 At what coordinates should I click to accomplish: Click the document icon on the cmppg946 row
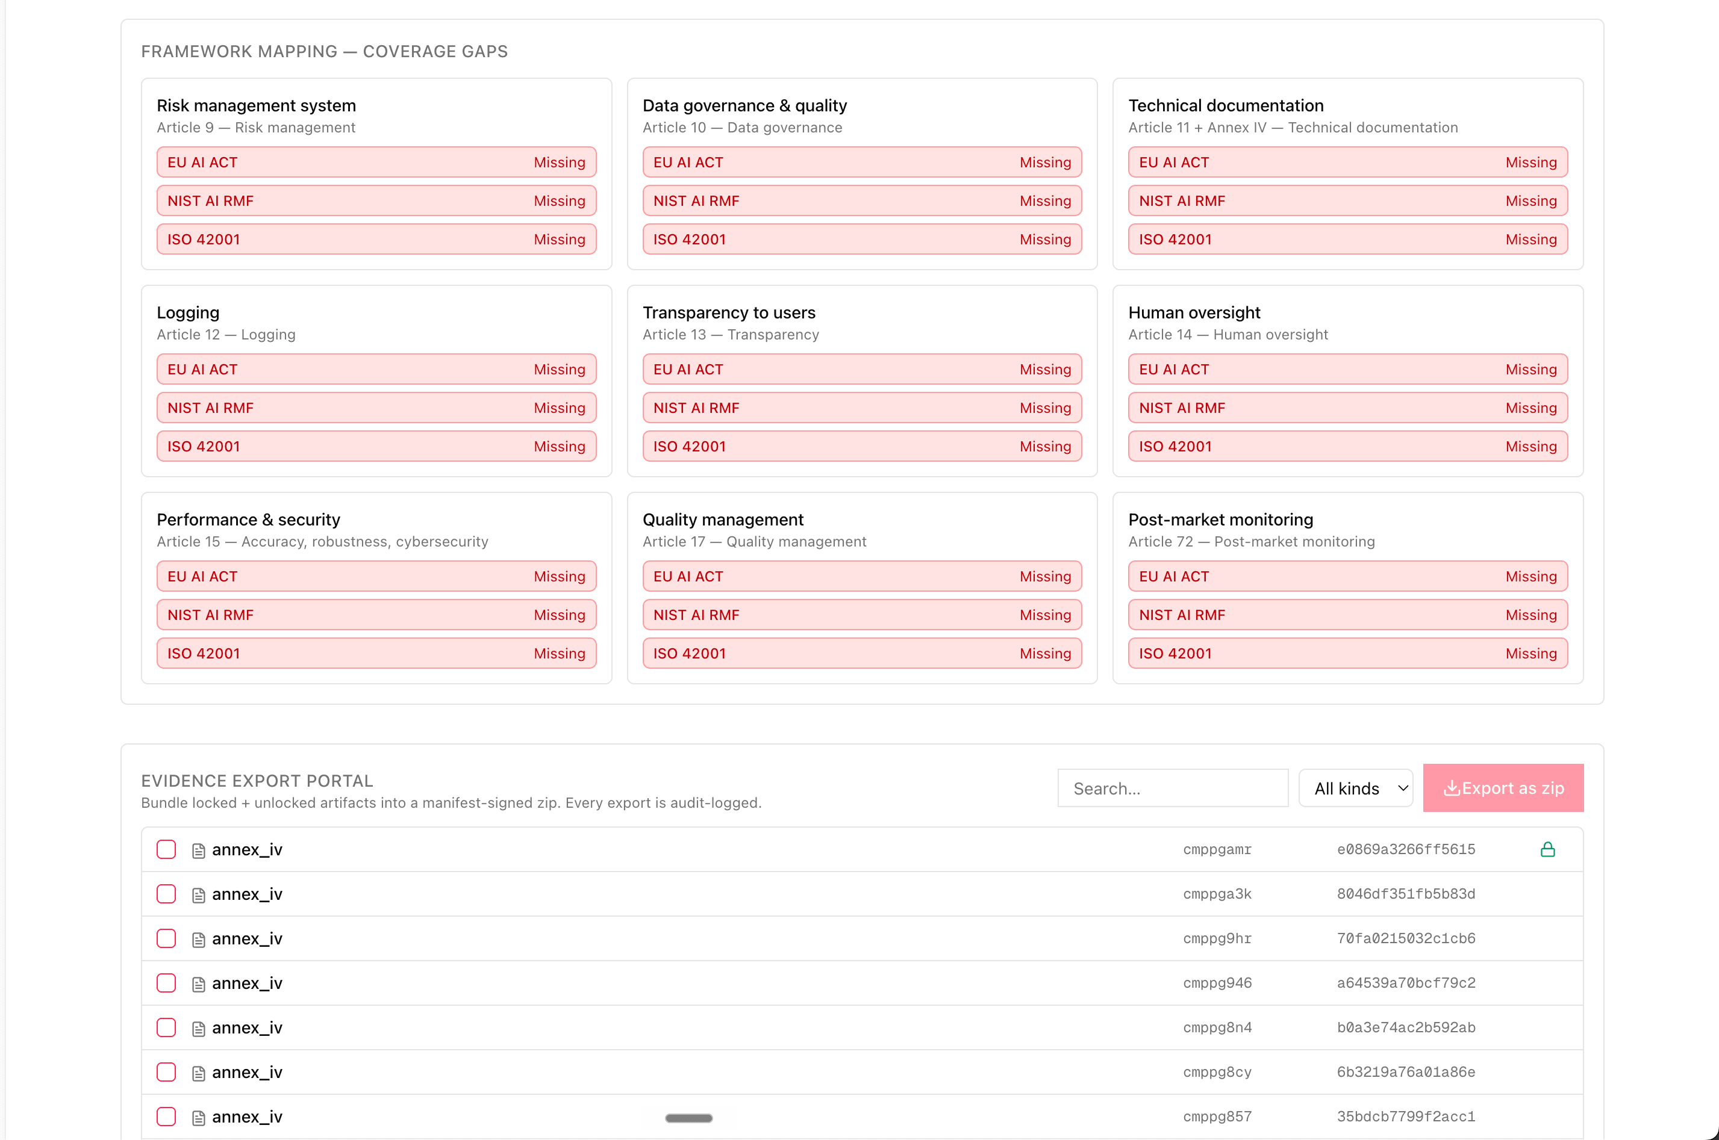pyautogui.click(x=198, y=985)
